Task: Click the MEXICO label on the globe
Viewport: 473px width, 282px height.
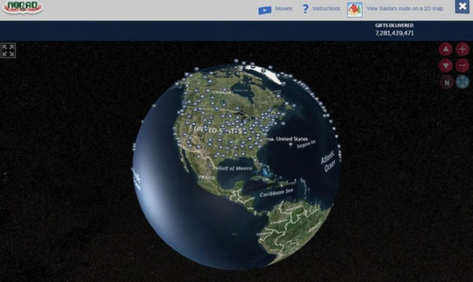Action: click(207, 177)
